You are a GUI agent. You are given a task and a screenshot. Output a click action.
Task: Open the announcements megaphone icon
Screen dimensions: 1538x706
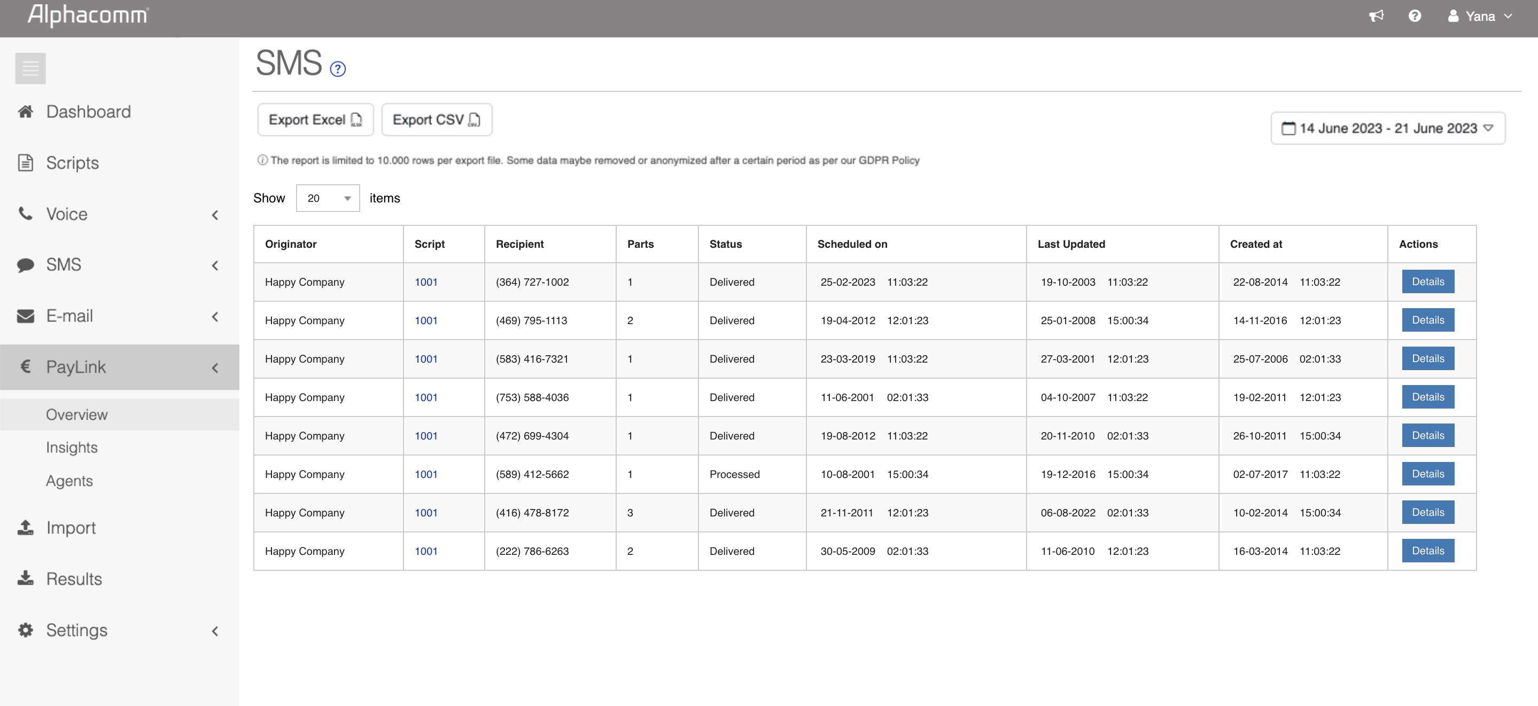[x=1376, y=16]
